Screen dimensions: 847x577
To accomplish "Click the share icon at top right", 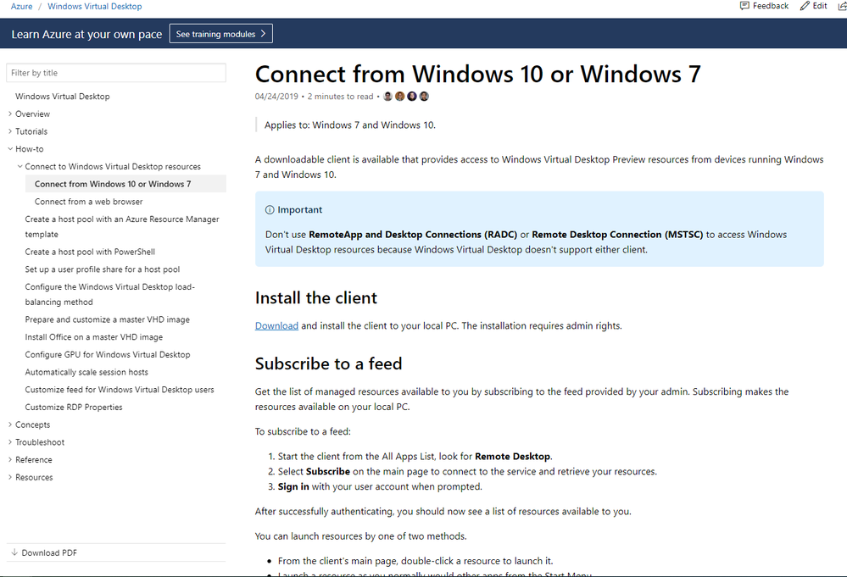I will pyautogui.click(x=842, y=6).
